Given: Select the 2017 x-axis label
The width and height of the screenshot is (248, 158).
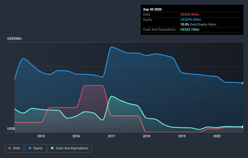Looking at the screenshot, I should click(x=111, y=136).
